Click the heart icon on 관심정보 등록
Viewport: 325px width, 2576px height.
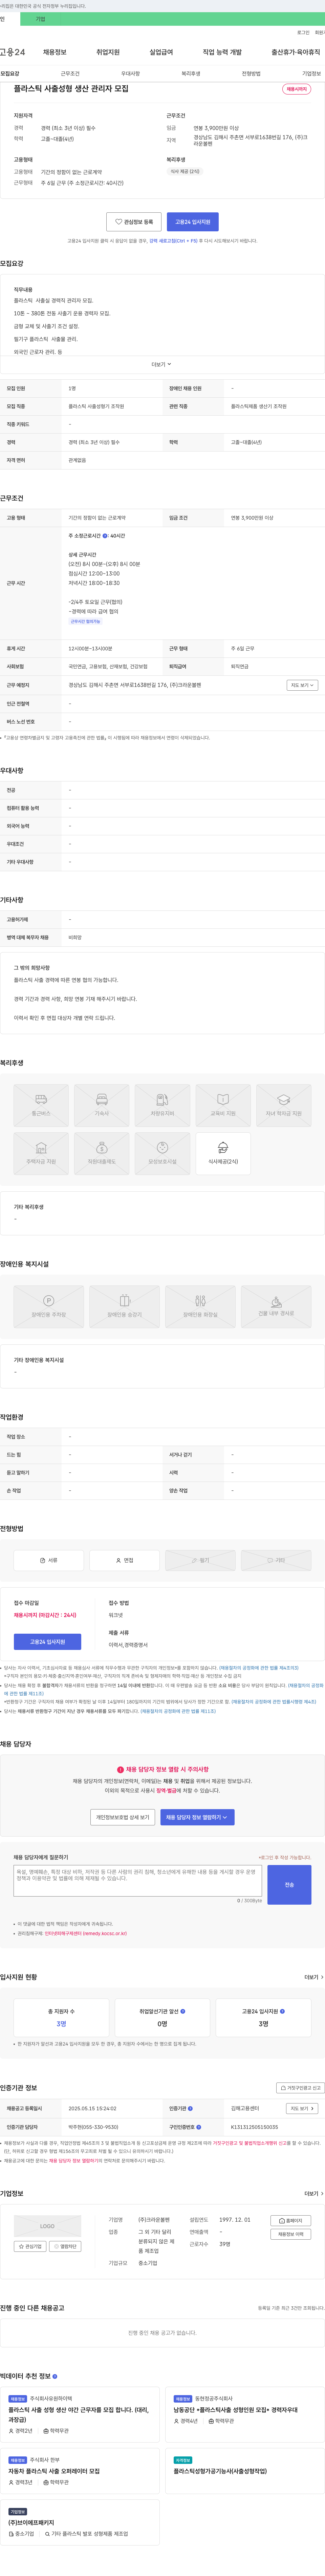click(x=118, y=222)
